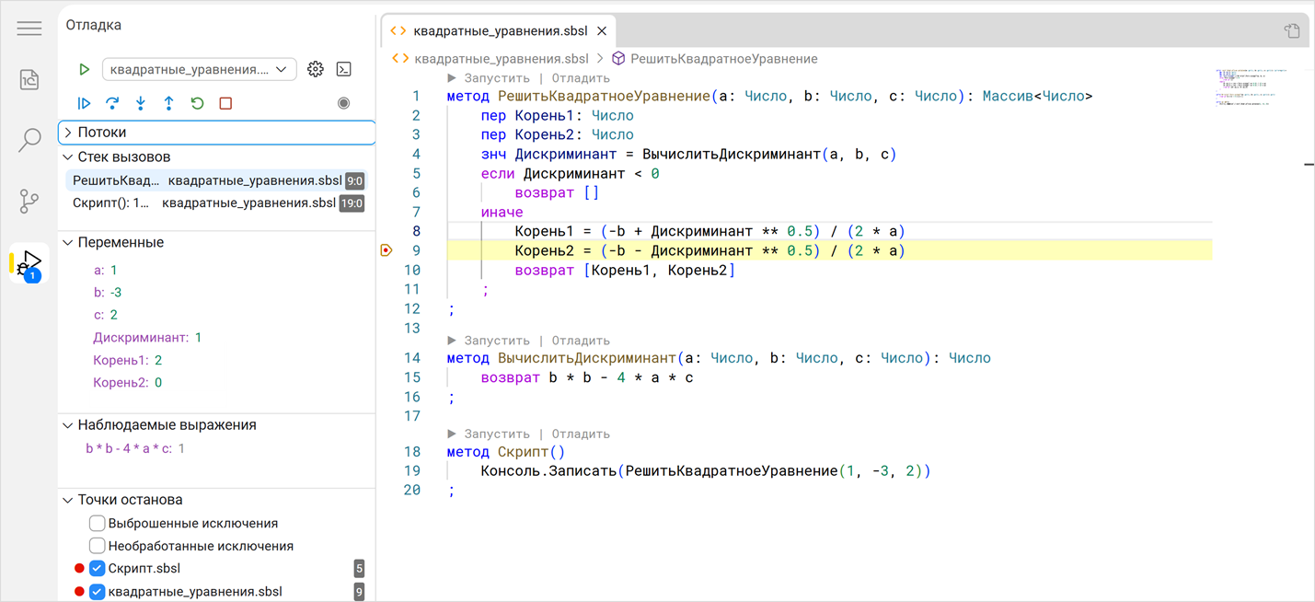Select the 'Скрипт(): 1…' call stack frame
This screenshot has height=602, width=1315.
click(218, 203)
